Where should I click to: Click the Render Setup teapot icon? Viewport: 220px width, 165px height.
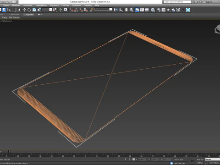pos(159,10)
